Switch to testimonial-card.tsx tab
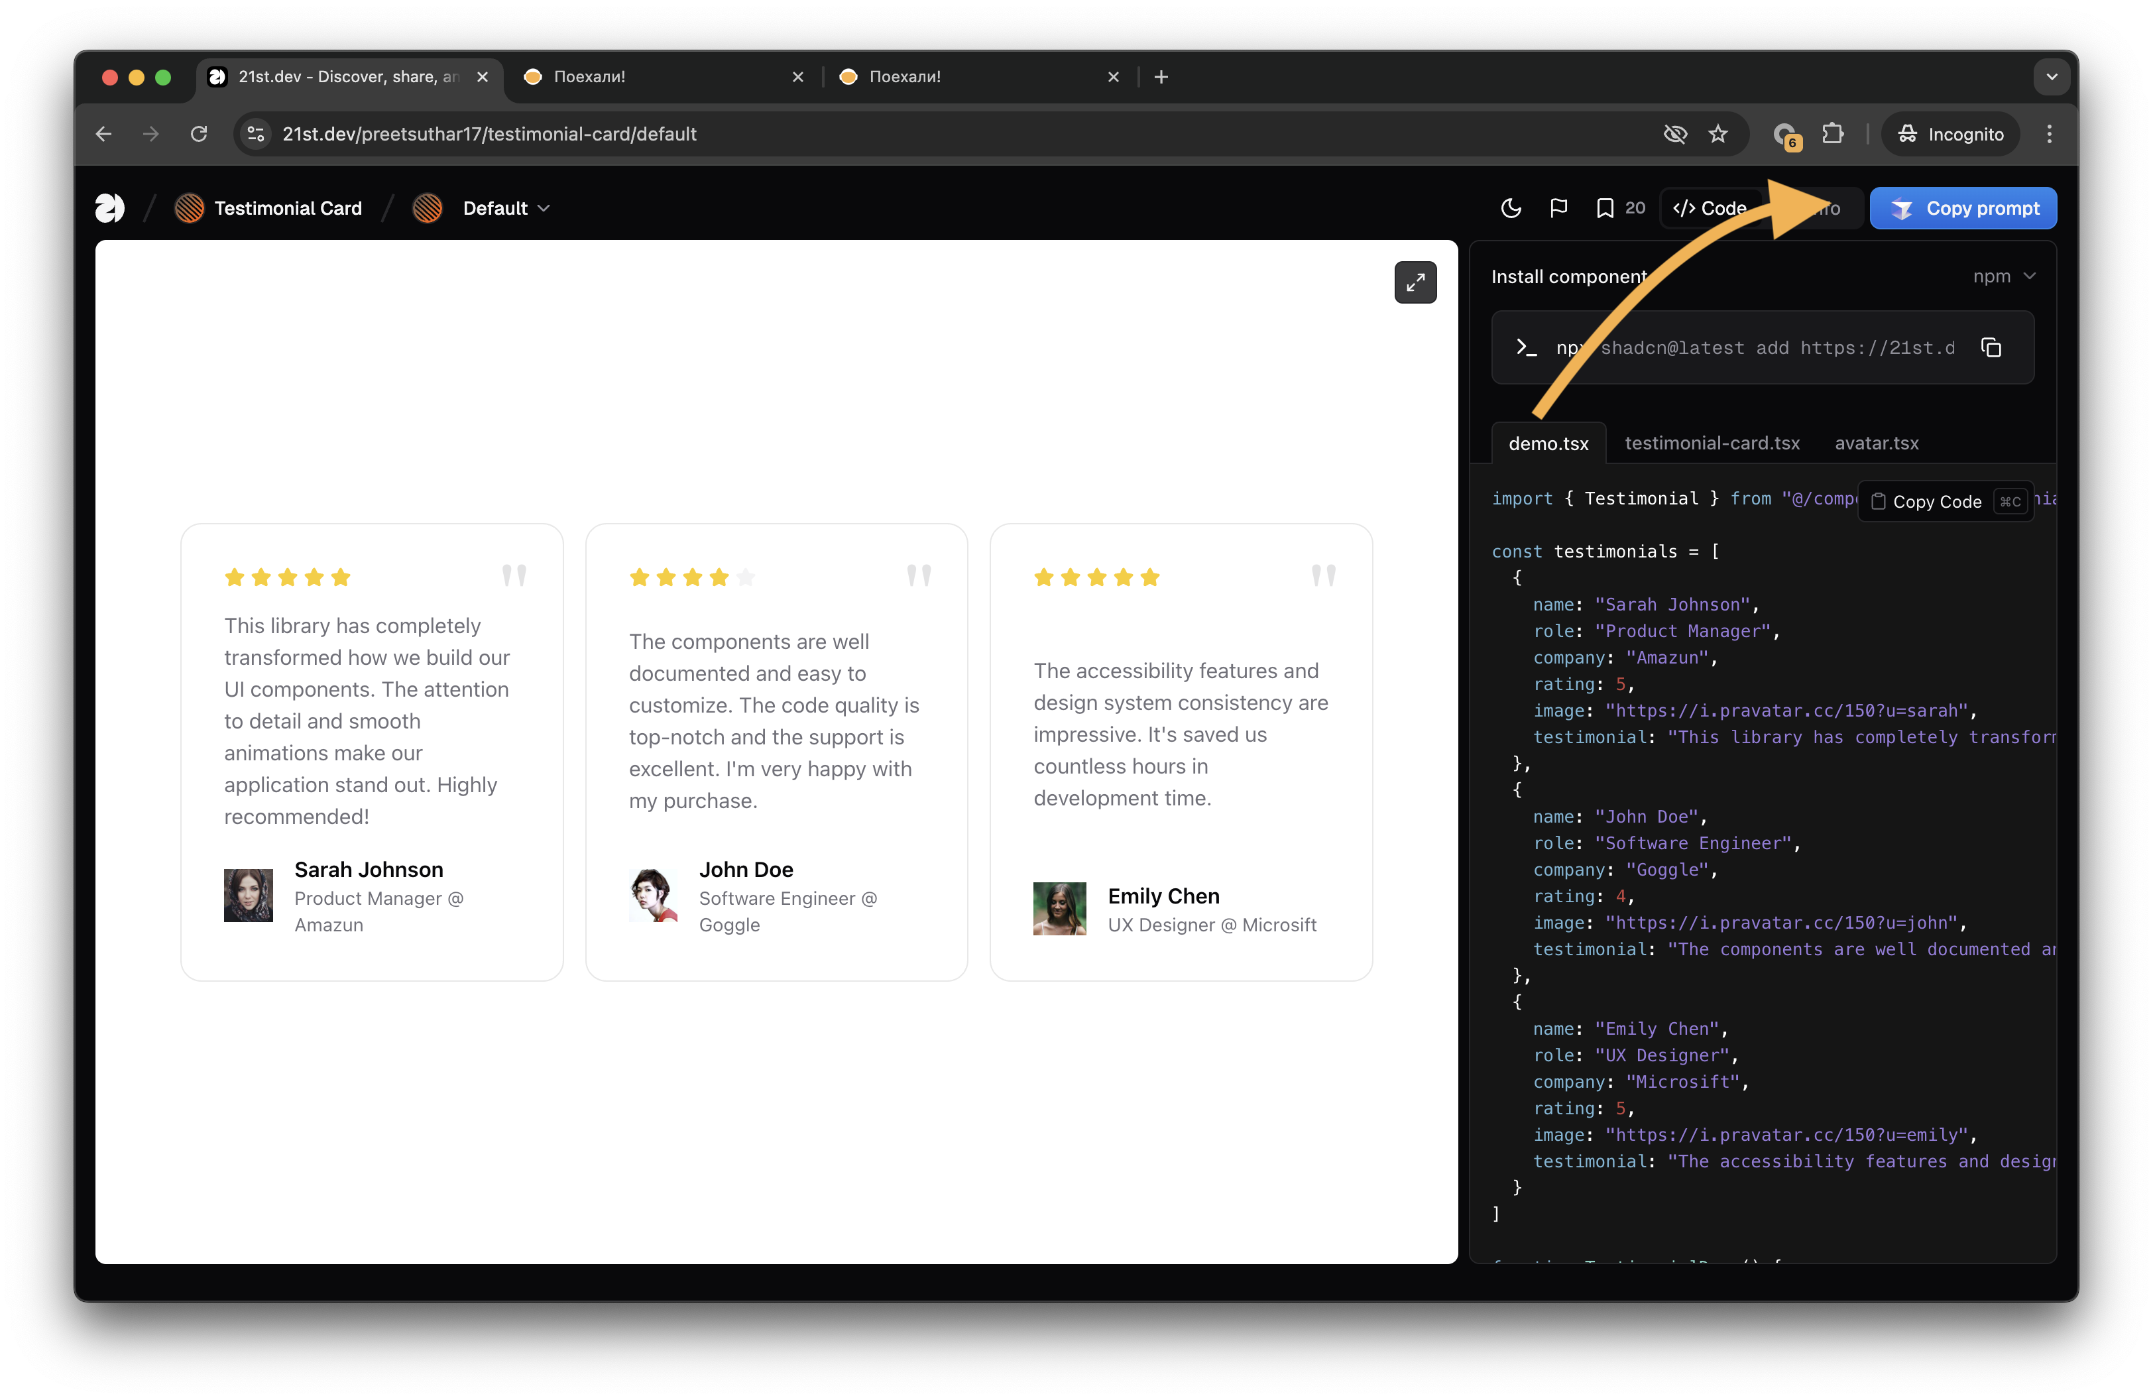 [1712, 443]
